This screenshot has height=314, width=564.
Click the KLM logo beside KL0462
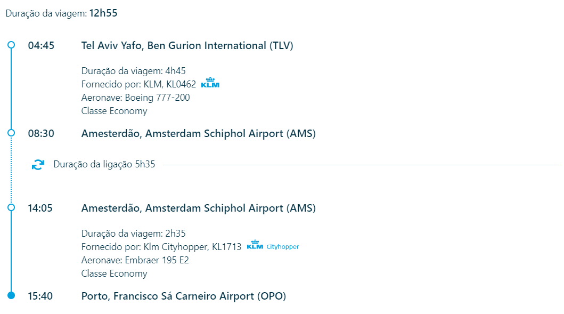click(210, 83)
